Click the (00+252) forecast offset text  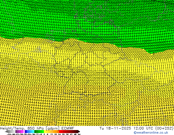164,128
